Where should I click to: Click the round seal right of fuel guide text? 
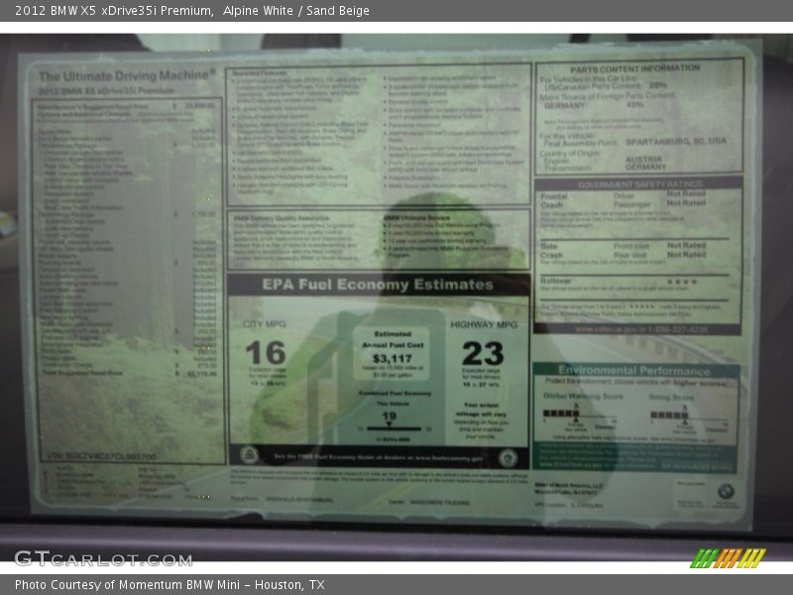[508, 458]
